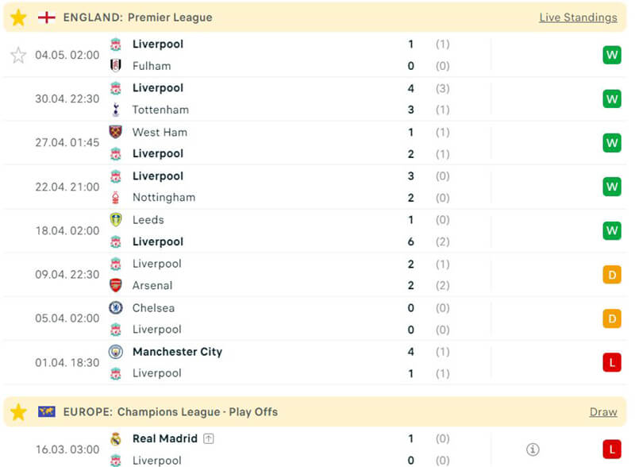Click the L badge for Manchester City match
The height and width of the screenshot is (467, 635).
[x=611, y=362]
